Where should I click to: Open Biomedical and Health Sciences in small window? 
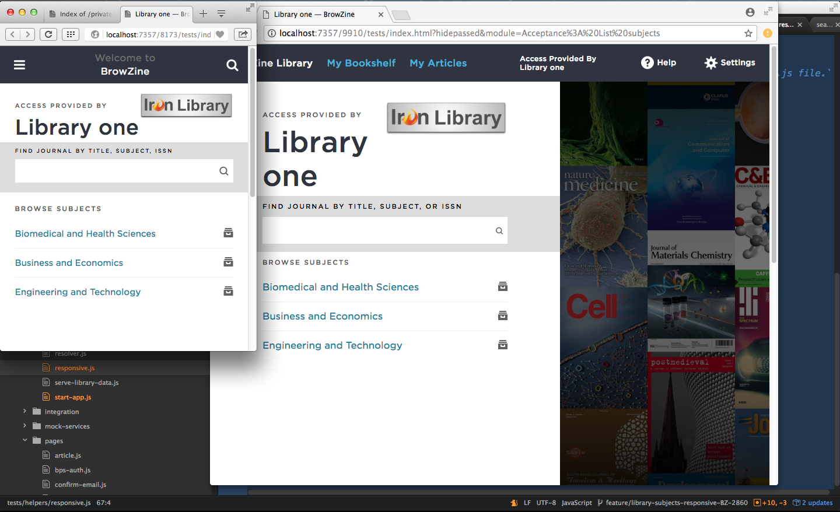[85, 233]
